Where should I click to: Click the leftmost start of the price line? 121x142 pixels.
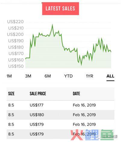(26, 59)
